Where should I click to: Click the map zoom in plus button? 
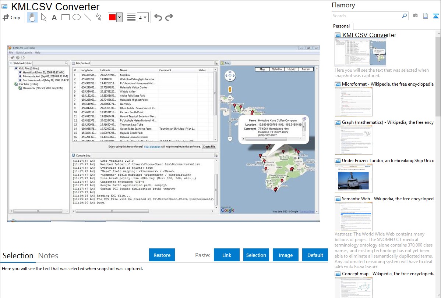click(230, 97)
